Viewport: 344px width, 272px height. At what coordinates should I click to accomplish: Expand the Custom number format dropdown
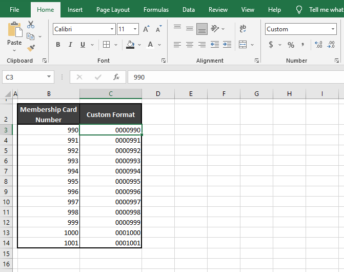pos(332,29)
